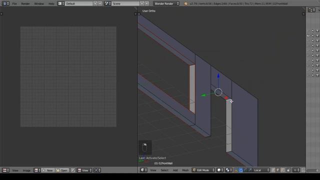Browse scenes with the scene icon
This screenshot has width=320, height=180.
click(107, 3)
